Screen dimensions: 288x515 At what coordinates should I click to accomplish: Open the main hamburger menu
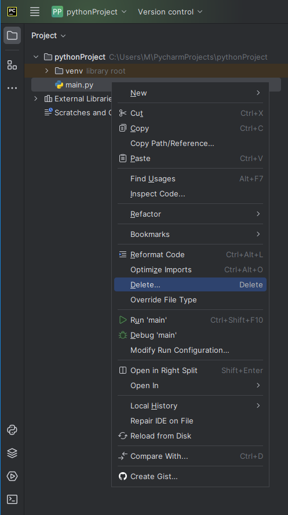(x=35, y=12)
